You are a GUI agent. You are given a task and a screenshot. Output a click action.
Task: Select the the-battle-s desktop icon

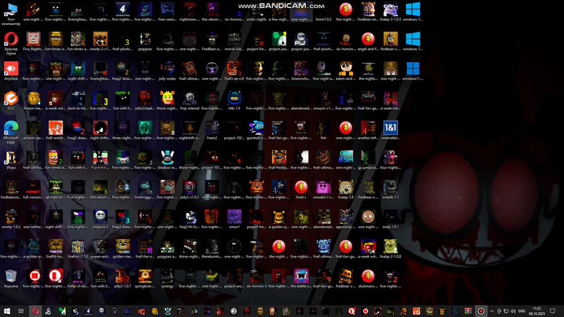pos(301,278)
